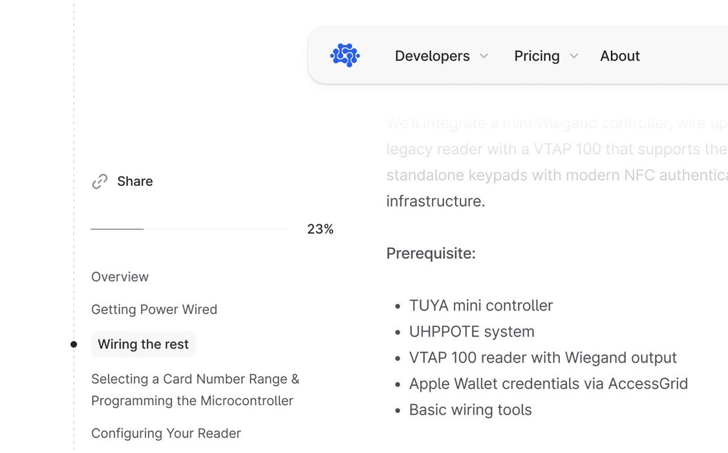Navigate to Getting Power Wired section
Image resolution: width=728 pixels, height=453 pixels.
(x=154, y=309)
